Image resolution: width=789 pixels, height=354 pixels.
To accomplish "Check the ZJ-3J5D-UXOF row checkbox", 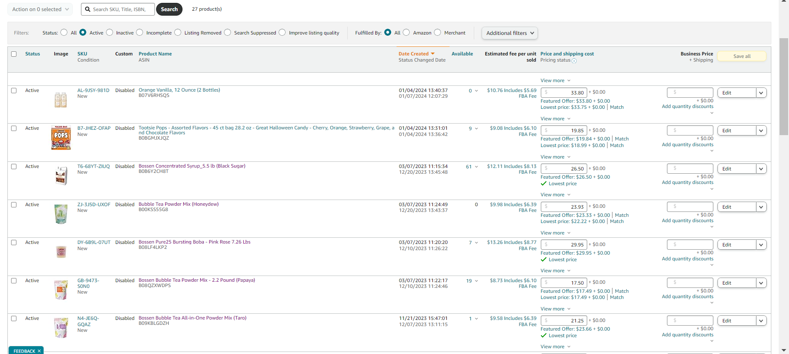I will click(x=14, y=205).
